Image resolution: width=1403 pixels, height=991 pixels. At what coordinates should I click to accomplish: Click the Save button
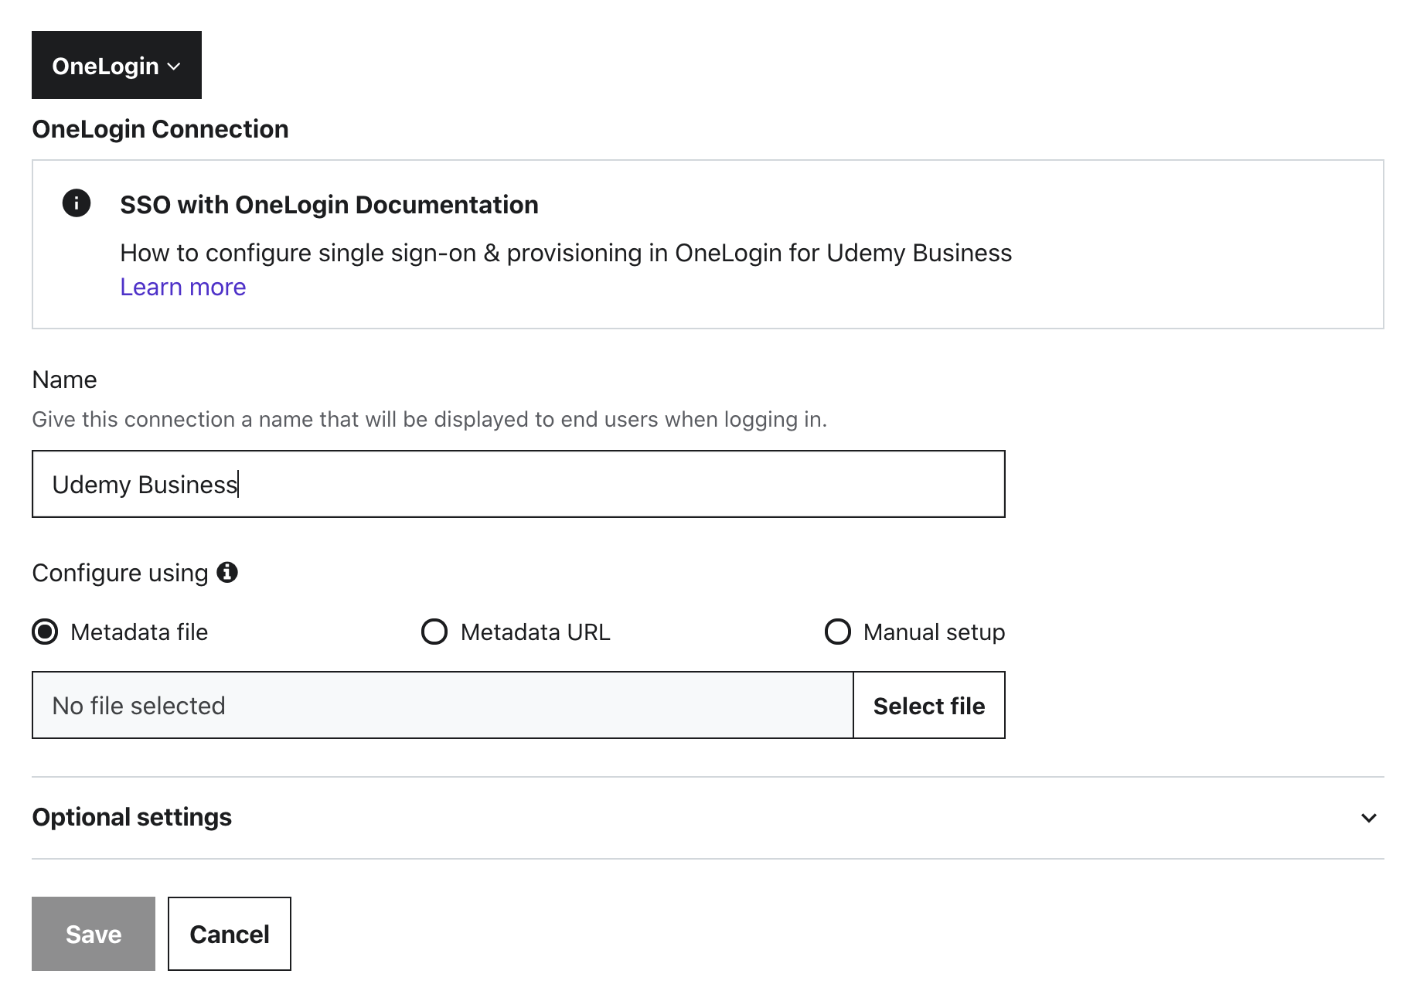[x=94, y=934]
